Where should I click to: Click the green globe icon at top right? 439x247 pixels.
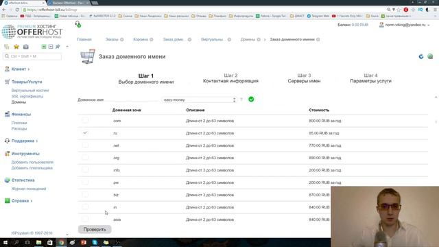430,56
